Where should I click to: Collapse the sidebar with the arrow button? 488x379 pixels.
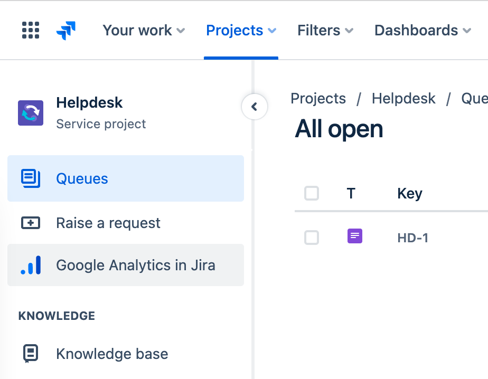[x=254, y=107]
